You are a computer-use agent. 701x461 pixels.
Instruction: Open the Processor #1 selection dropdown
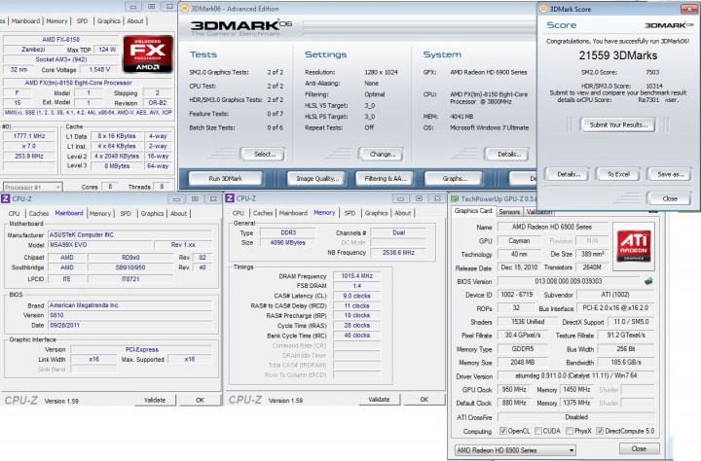pyautogui.click(x=32, y=187)
